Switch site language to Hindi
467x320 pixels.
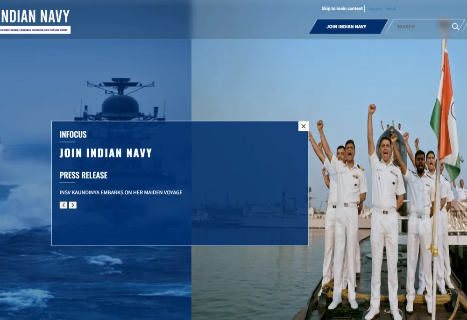[x=391, y=9]
